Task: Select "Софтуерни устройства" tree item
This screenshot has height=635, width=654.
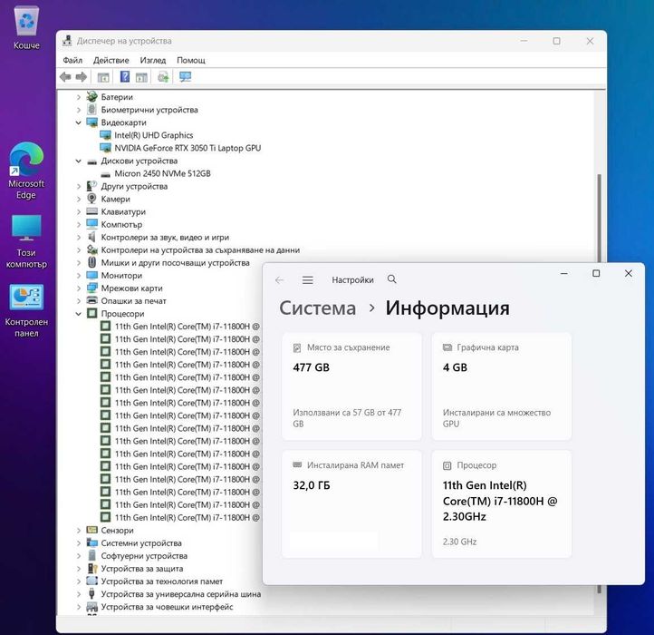Action: point(144,556)
